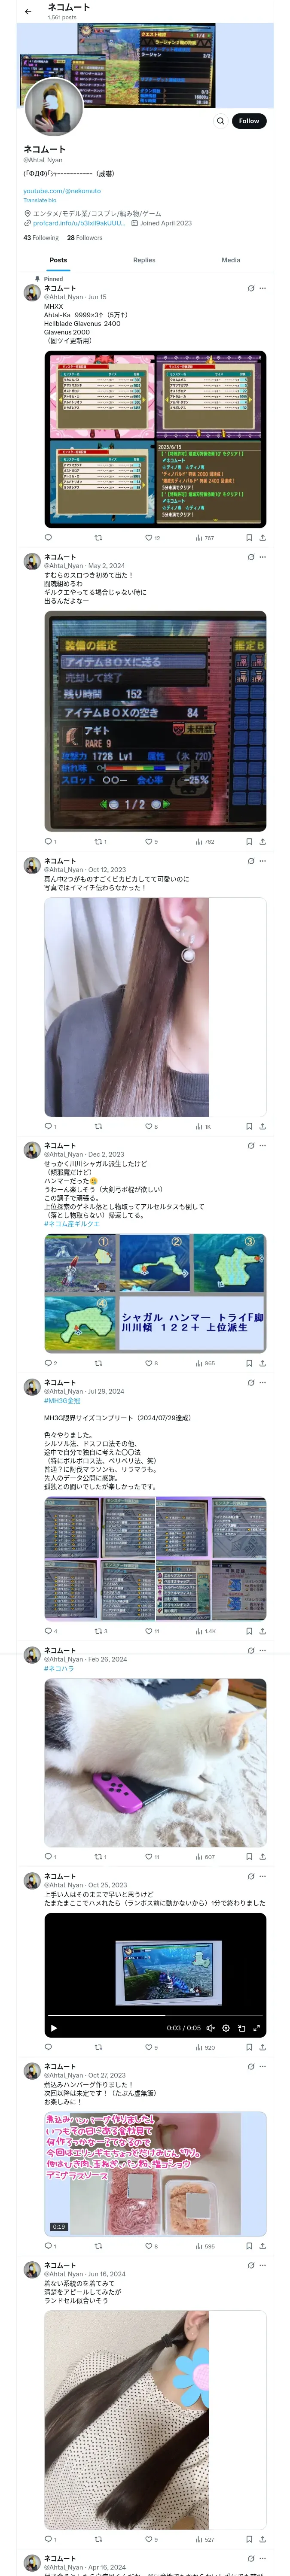
Task: Click the Grok icon on the Oct 25, 2023 post
Action: coord(251,1876)
